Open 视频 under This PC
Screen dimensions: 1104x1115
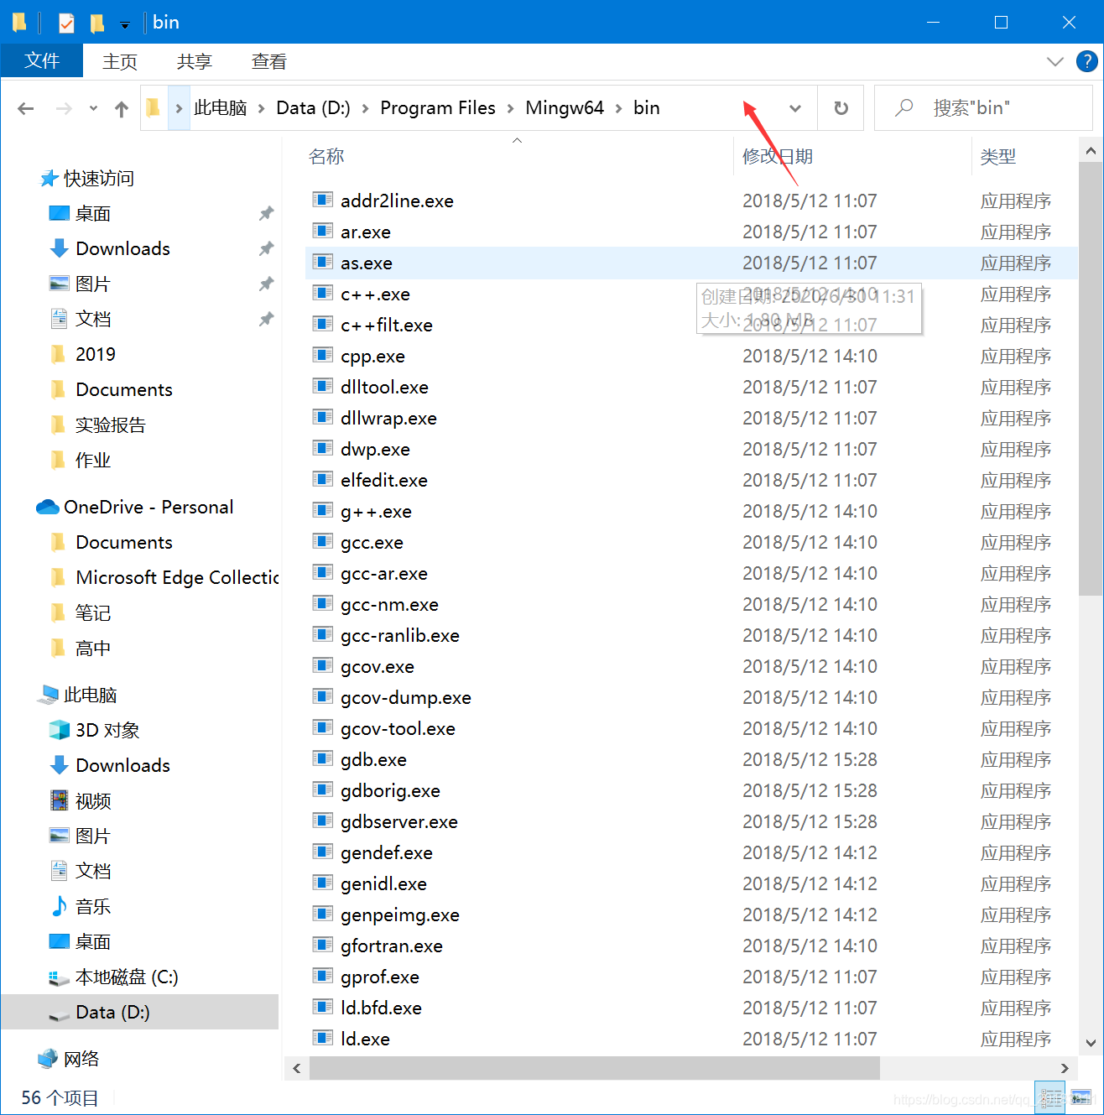(x=93, y=800)
